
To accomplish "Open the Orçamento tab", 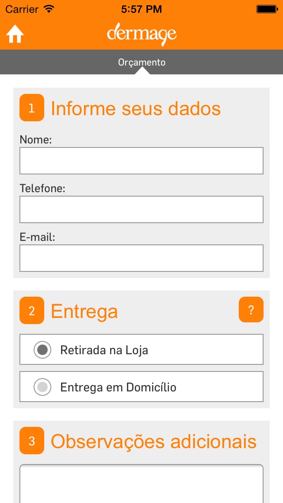I will tap(141, 62).
